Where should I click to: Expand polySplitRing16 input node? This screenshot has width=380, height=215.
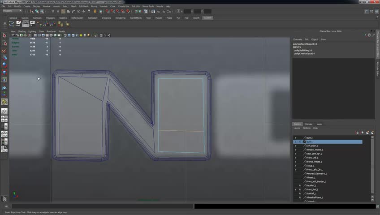[x=303, y=50]
